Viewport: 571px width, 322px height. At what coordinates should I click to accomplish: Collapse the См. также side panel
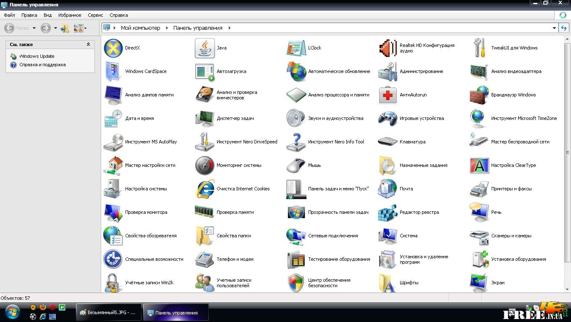pyautogui.click(x=88, y=44)
